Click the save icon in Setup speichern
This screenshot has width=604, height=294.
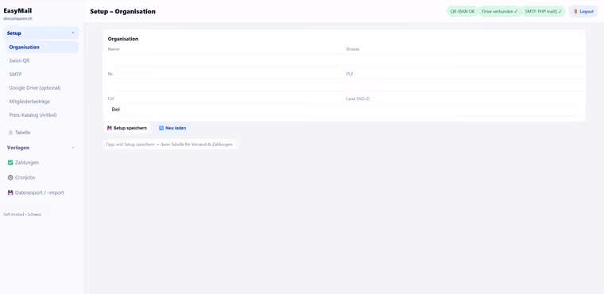click(x=110, y=128)
